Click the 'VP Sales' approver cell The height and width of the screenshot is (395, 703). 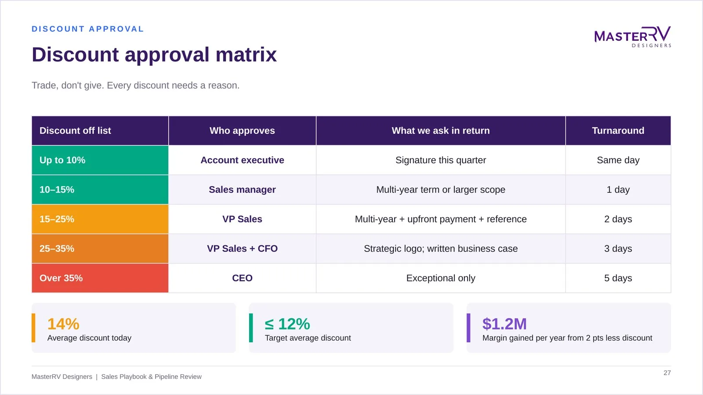point(242,219)
